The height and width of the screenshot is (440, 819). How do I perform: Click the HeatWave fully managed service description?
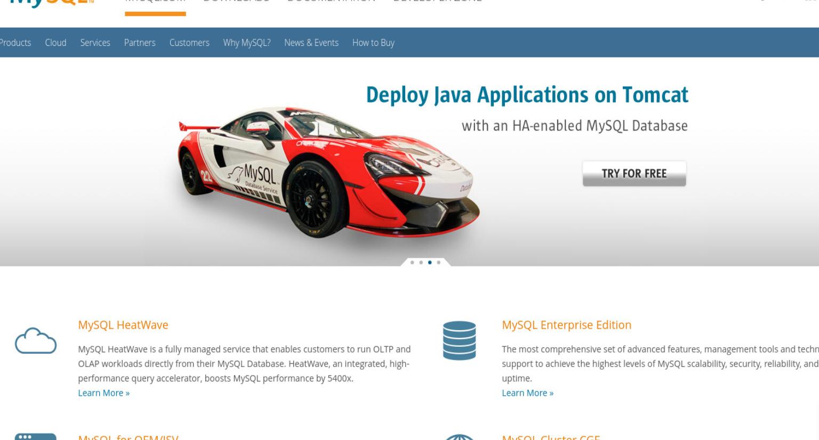coord(244,364)
